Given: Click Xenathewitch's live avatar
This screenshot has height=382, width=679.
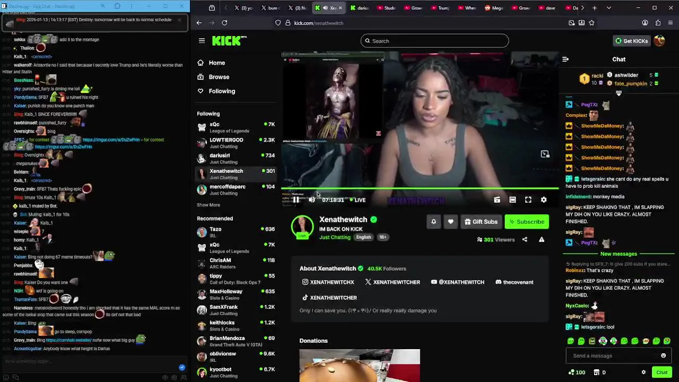Looking at the screenshot, I should click(302, 227).
